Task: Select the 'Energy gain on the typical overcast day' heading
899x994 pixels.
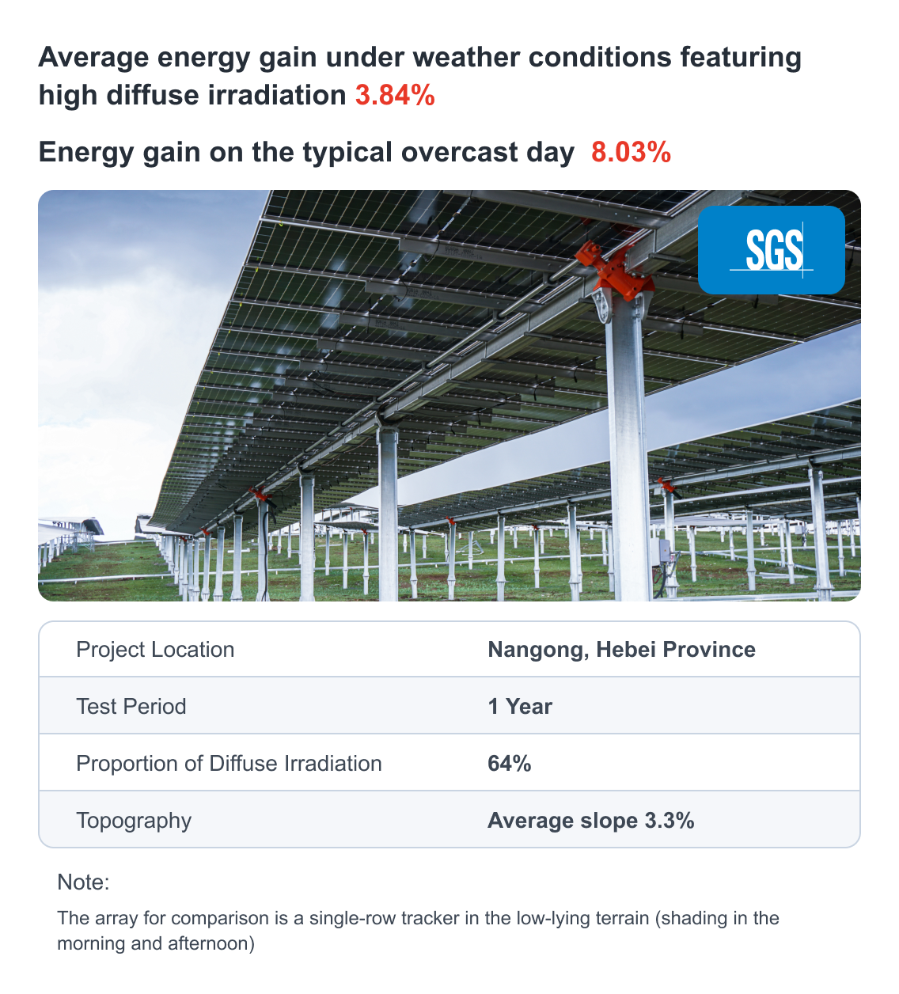Action: click(x=306, y=152)
